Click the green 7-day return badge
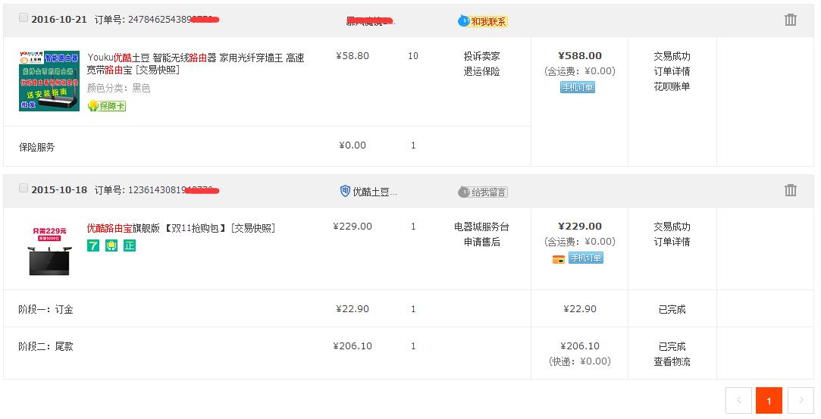The image size is (821, 419). [x=93, y=245]
